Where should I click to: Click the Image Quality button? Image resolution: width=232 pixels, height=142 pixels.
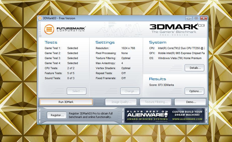(x=121, y=102)
